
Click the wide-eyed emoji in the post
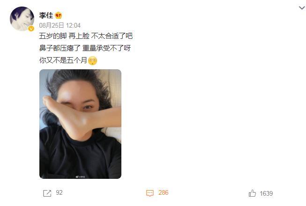point(92,60)
